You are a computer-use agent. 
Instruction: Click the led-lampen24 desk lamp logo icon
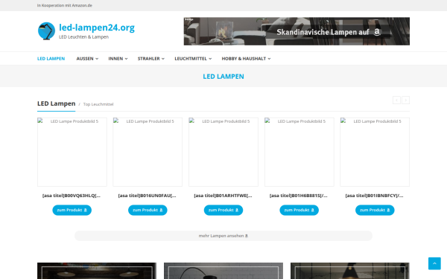tap(46, 31)
